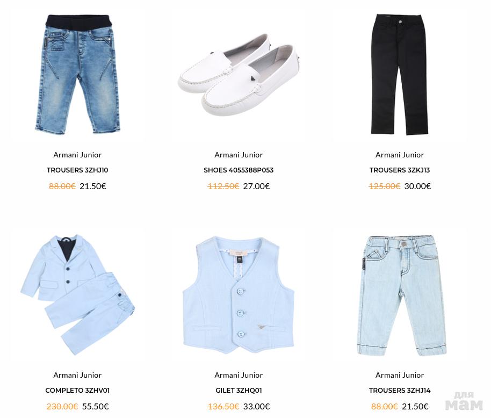
Task: Click the 55.50€ price of the Completo
Action: [95, 406]
